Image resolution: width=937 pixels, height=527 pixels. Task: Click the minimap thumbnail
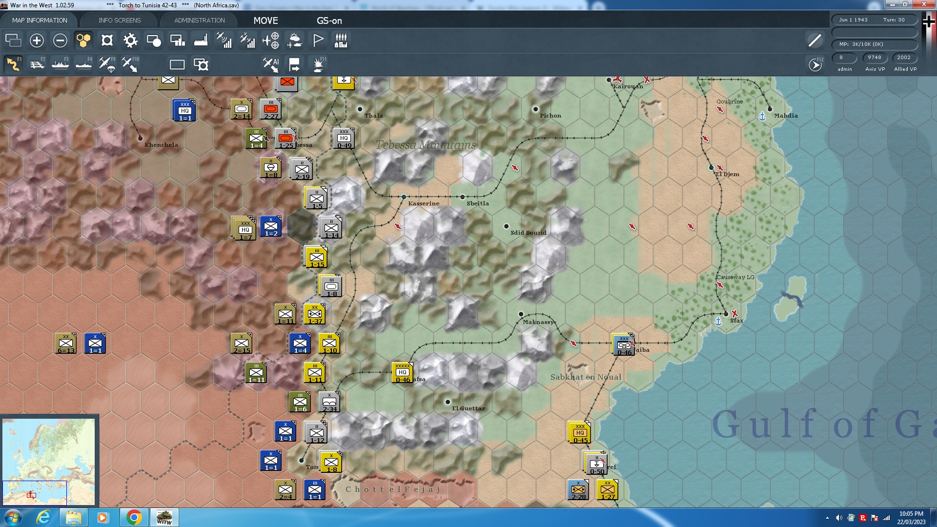coord(49,461)
